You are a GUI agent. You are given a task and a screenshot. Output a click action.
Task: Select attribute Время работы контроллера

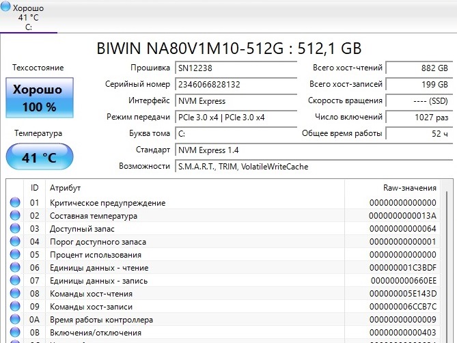(101, 320)
